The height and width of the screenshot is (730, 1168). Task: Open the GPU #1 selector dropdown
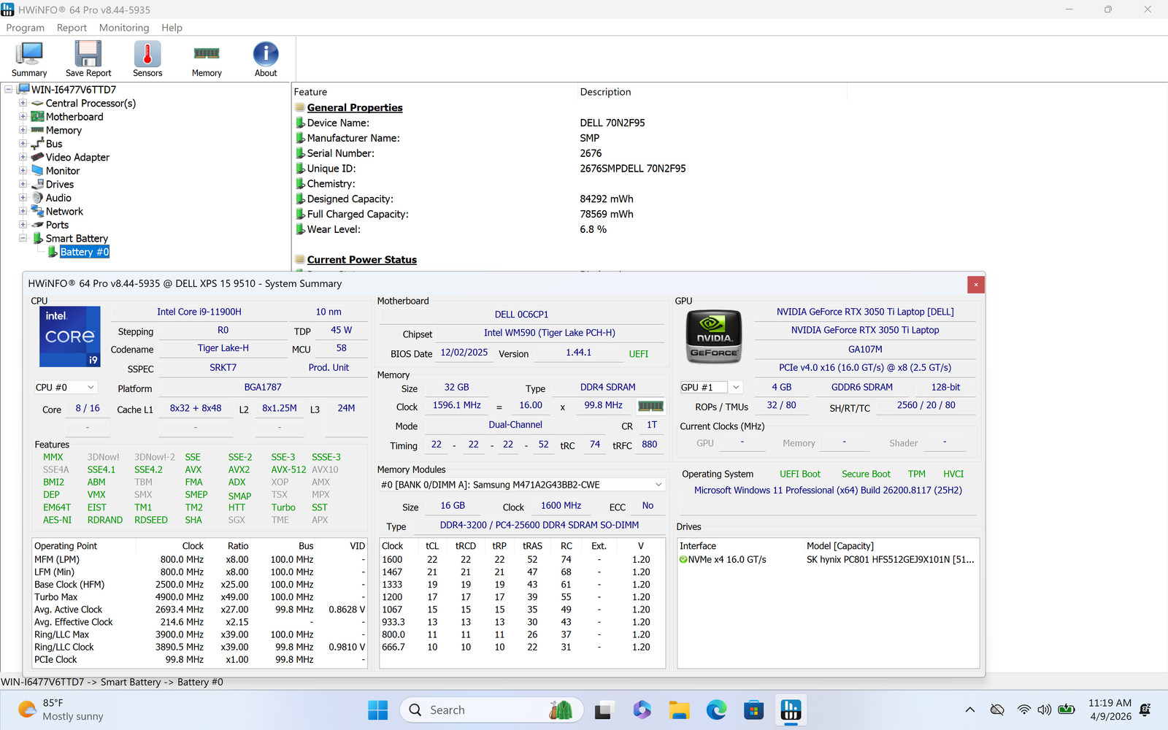[711, 388]
